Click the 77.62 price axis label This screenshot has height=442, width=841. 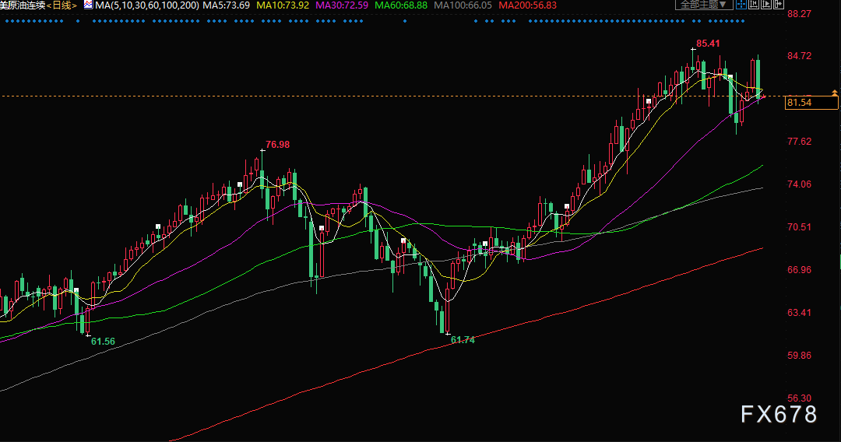pos(799,142)
